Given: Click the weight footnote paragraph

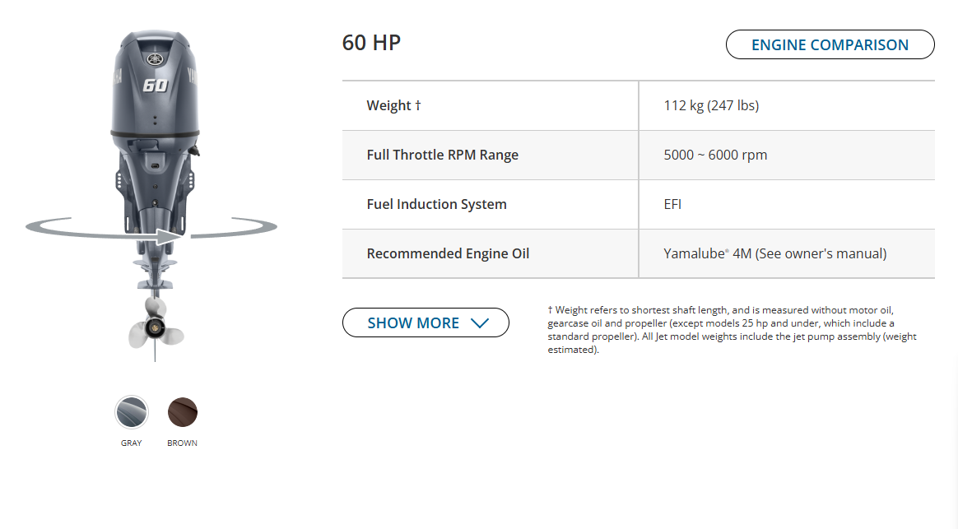Looking at the screenshot, I should click(732, 329).
